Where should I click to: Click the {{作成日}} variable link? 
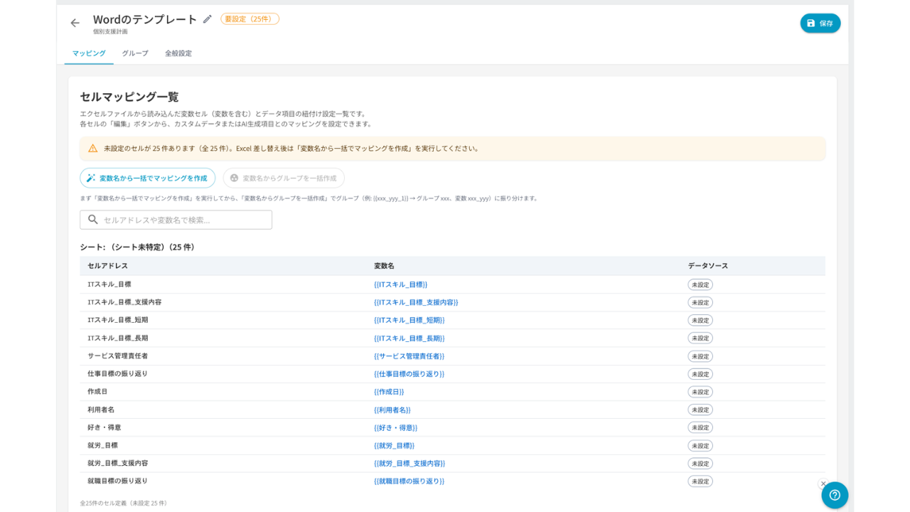coord(389,392)
